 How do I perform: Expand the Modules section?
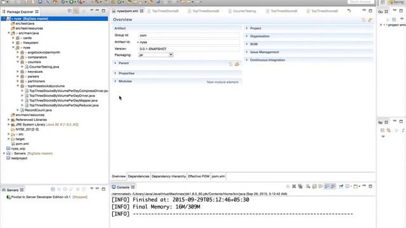click(x=115, y=81)
